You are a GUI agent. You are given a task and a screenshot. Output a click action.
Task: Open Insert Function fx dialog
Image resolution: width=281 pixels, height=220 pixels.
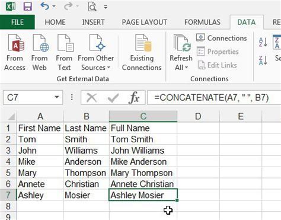coord(134,97)
